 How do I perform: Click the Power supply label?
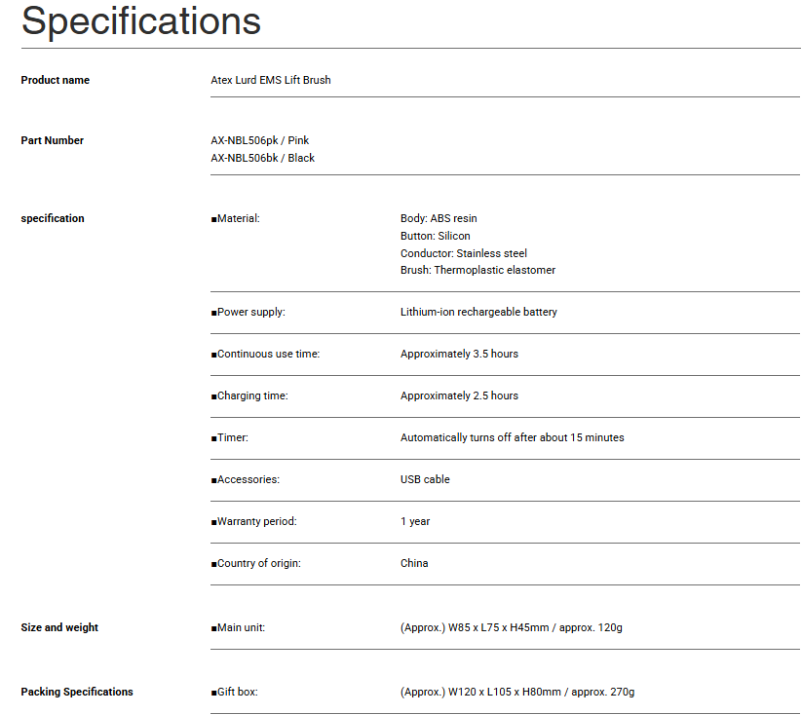(x=250, y=312)
